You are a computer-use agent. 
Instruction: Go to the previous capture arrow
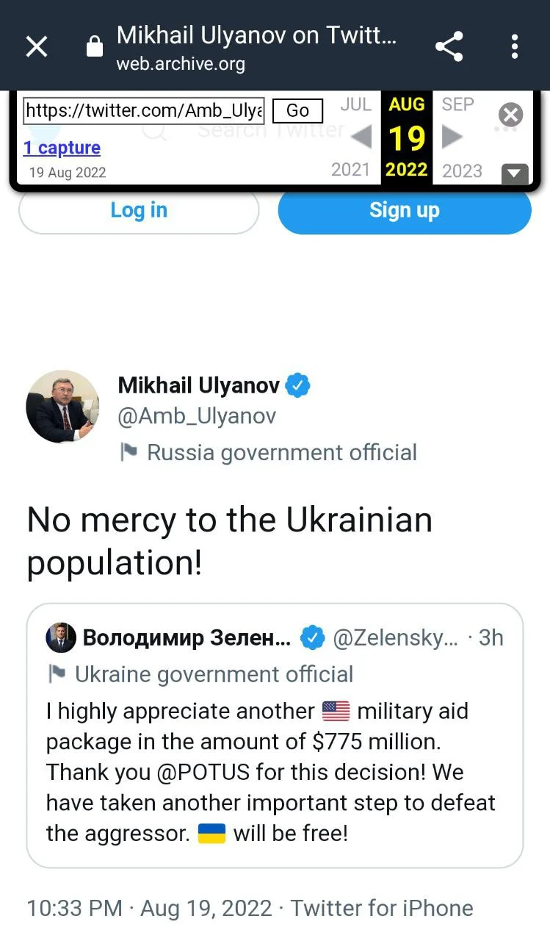point(361,137)
